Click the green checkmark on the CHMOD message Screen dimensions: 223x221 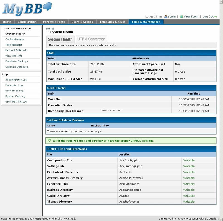pos(50,141)
